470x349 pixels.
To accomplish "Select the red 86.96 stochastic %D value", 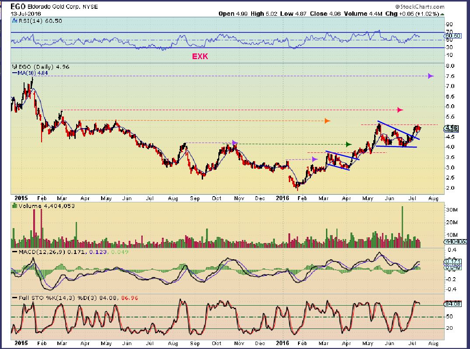I will coord(130,298).
